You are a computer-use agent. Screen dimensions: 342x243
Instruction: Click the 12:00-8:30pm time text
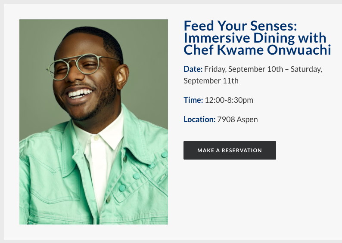(229, 100)
